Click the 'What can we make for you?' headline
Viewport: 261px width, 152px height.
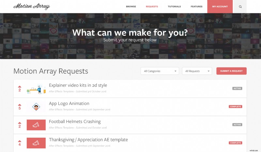pos(130,33)
